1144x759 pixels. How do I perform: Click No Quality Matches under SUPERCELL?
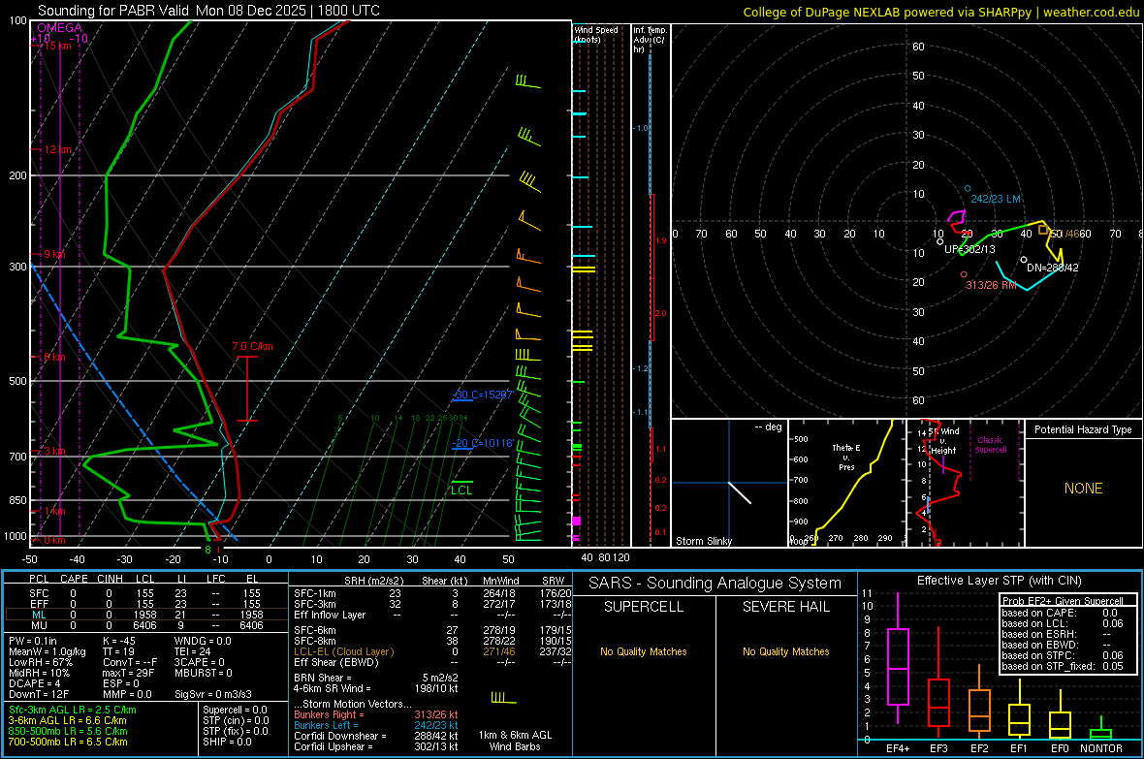pyautogui.click(x=644, y=651)
